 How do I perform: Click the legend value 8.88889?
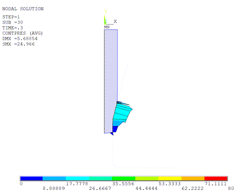click(54, 188)
